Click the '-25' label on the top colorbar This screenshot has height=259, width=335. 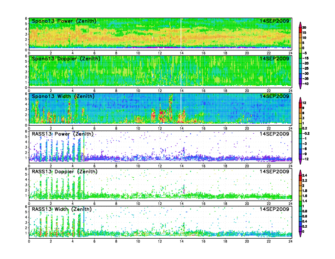pyautogui.click(x=305, y=69)
